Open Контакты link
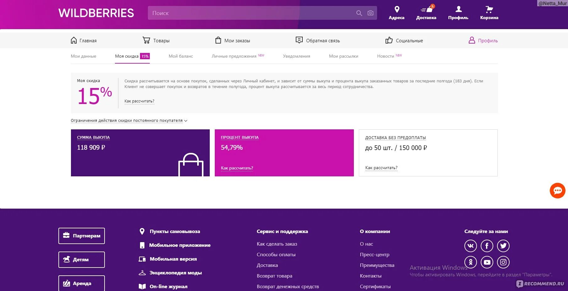 click(371, 276)
